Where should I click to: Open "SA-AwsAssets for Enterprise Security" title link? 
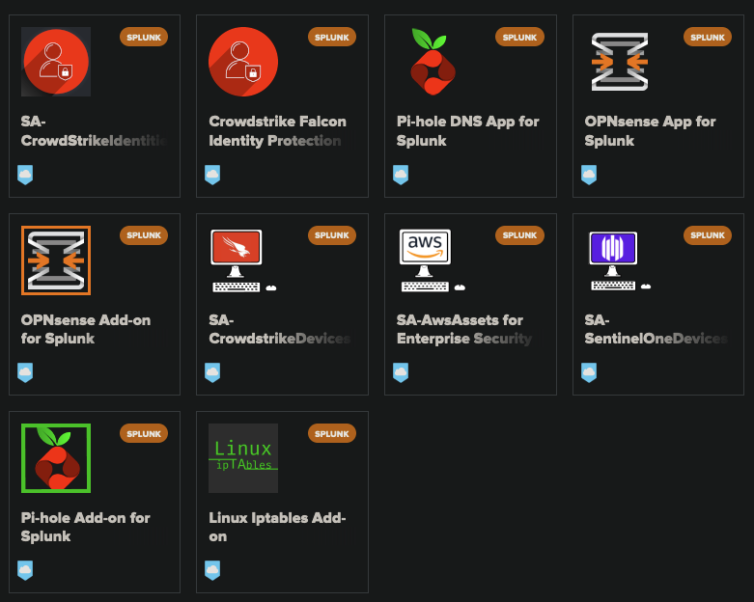click(463, 329)
